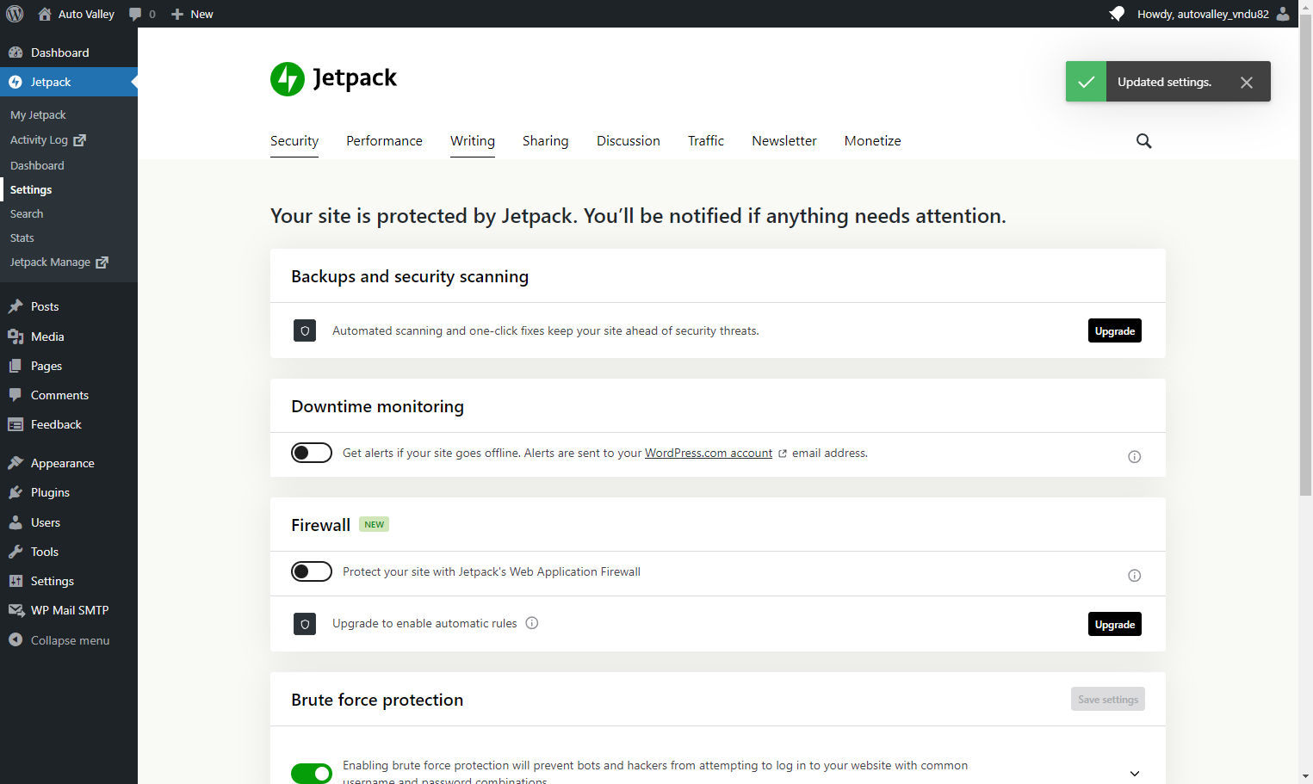Show info for Web Application Firewall
Screen dimensions: 1313x784
[x=1135, y=576]
